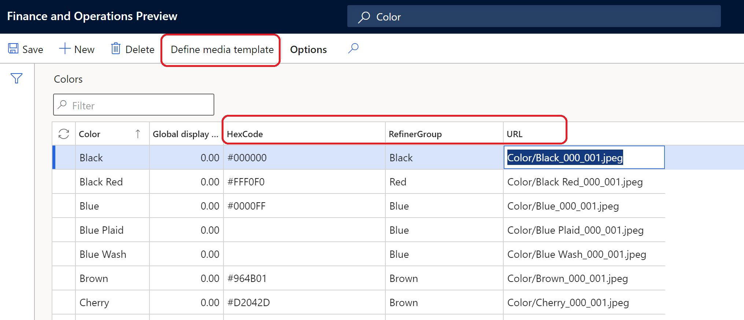Click the New plus icon
The height and width of the screenshot is (320, 744).
pyautogui.click(x=65, y=49)
